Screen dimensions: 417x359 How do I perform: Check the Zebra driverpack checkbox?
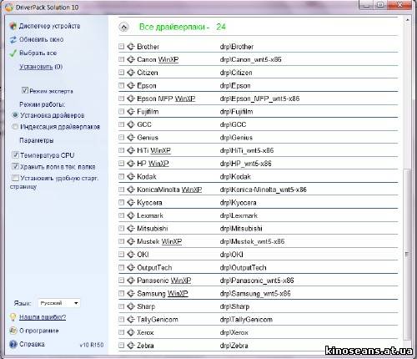[x=121, y=346]
